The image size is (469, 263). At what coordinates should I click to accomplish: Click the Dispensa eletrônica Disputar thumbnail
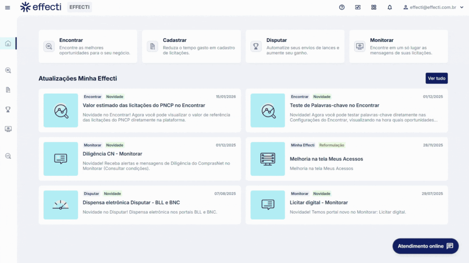click(x=60, y=205)
